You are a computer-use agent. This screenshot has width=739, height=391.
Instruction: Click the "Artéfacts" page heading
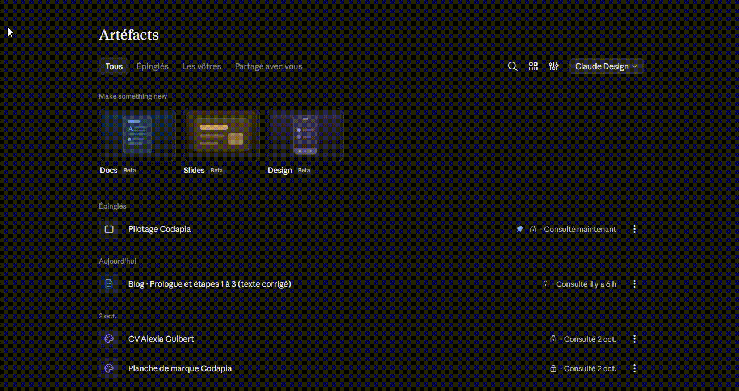129,35
